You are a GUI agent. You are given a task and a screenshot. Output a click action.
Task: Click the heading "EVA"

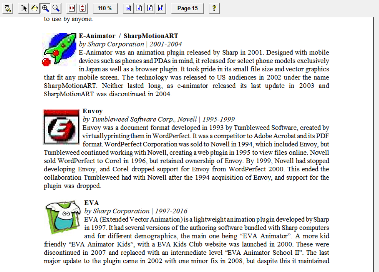coord(91,203)
